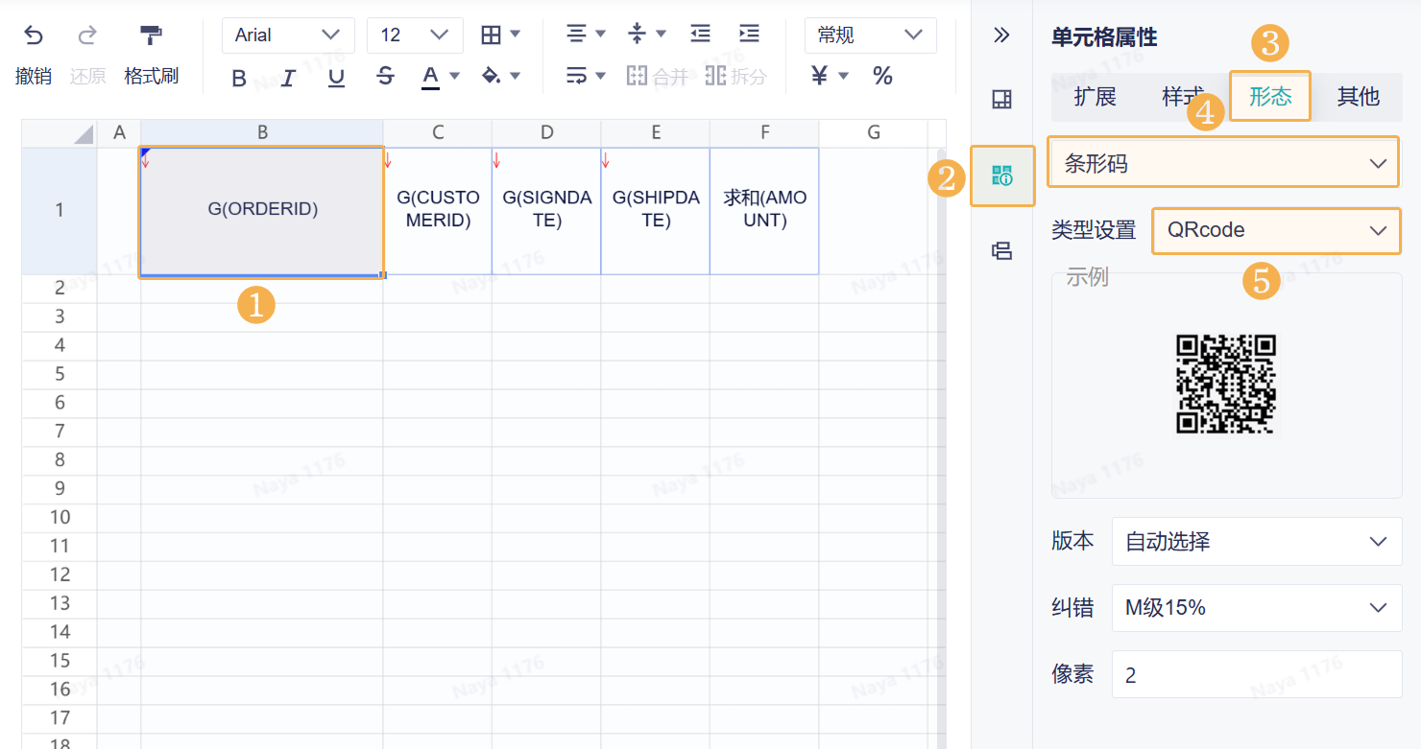The height and width of the screenshot is (749, 1421).
Task: Switch to the 样式 tab
Action: pyautogui.click(x=1182, y=96)
